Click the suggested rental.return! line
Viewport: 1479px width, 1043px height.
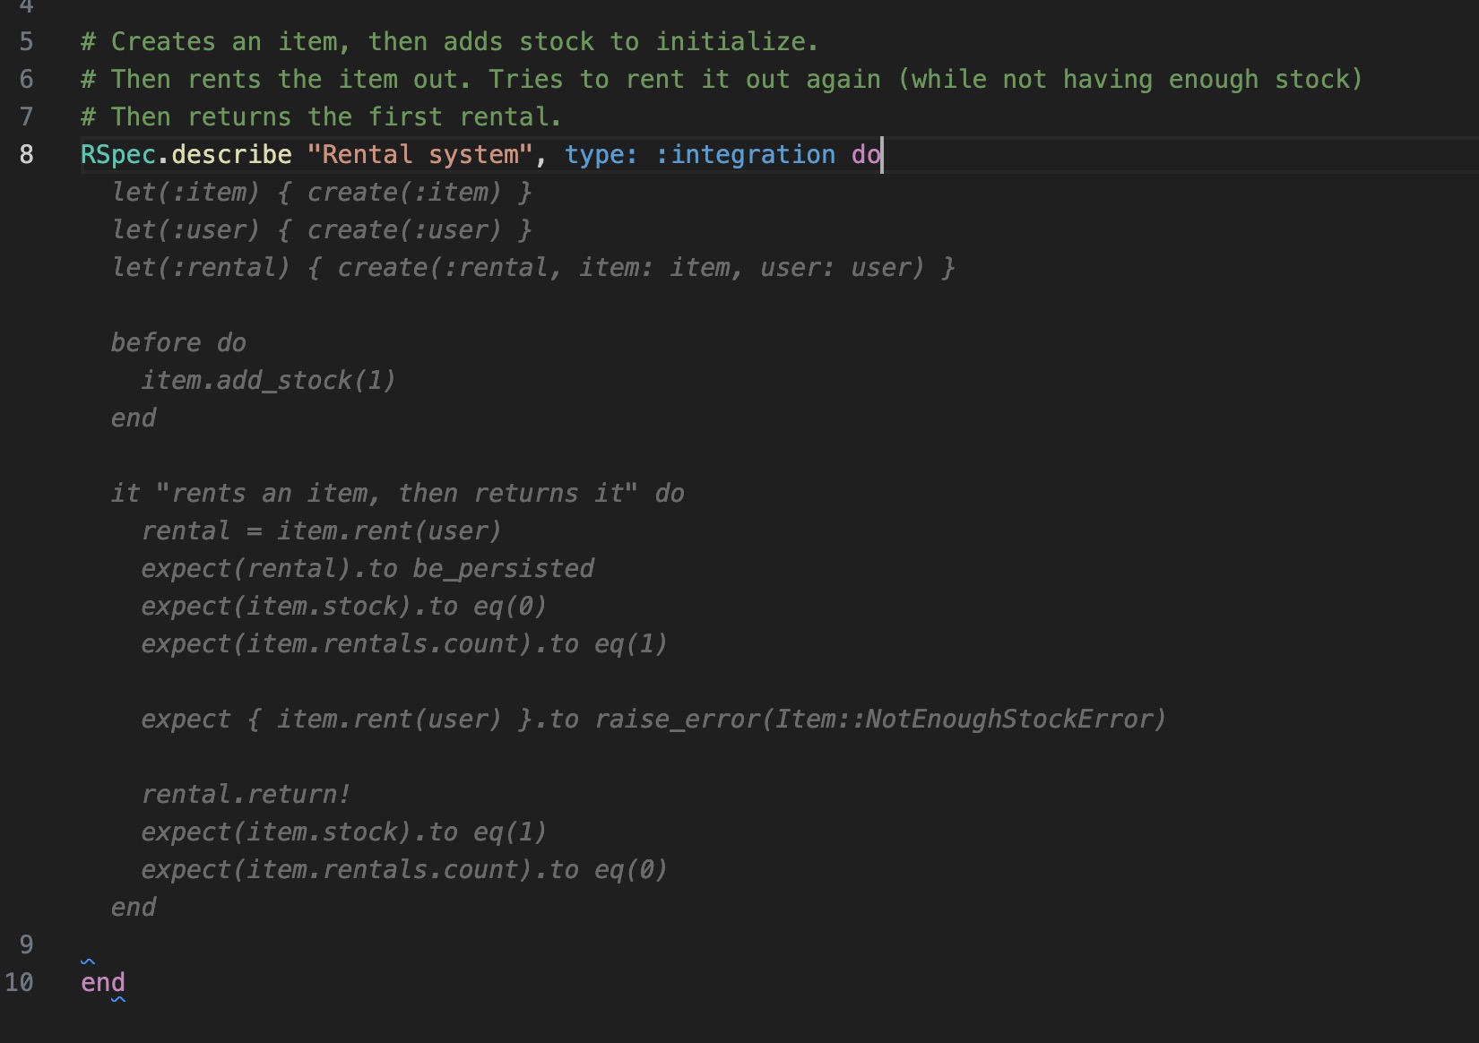pos(246,795)
